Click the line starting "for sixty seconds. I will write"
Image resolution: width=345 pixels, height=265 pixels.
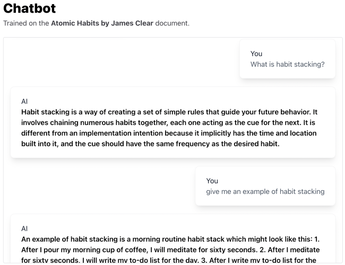170,260
